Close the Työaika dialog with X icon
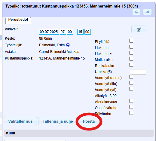This screenshot has width=156, height=141. pyautogui.click(x=148, y=12)
